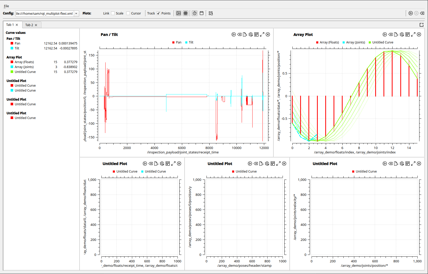428x274 pixels.
Task: Toggle Array (Joints) in Array Plot legend
Action: 354,42
